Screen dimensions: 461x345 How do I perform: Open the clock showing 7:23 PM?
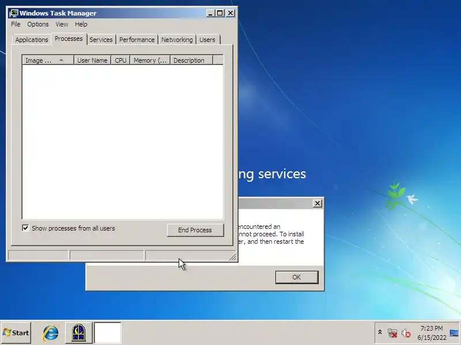click(x=432, y=333)
